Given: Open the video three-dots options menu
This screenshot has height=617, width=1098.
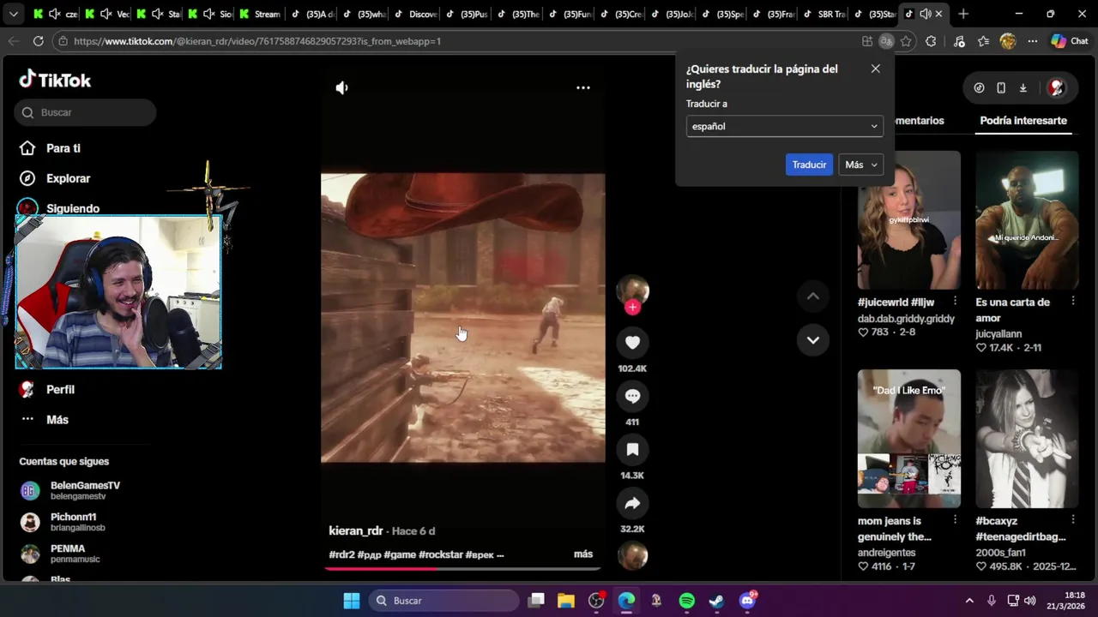Looking at the screenshot, I should tap(582, 87).
